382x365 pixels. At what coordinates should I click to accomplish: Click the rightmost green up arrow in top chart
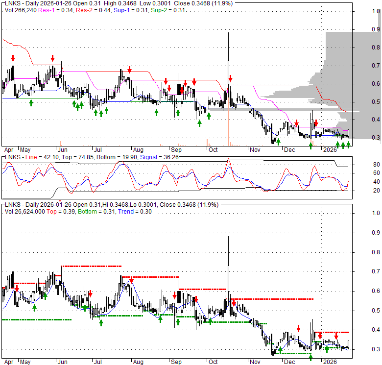click(349, 144)
